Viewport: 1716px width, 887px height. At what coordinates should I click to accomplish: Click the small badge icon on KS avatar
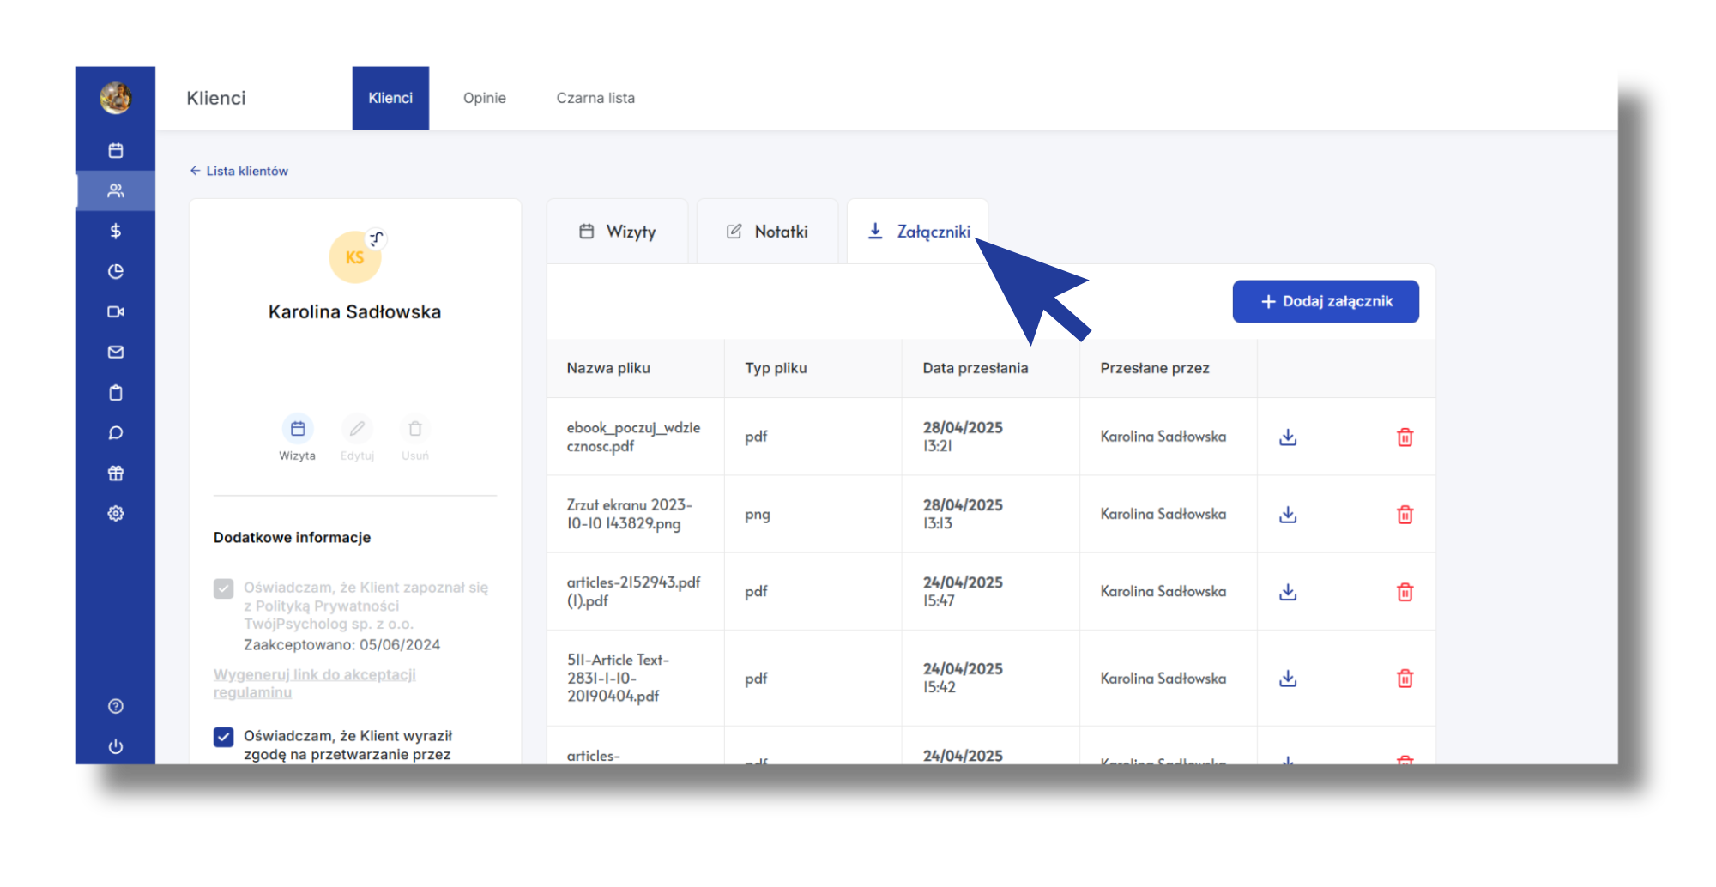coord(377,238)
